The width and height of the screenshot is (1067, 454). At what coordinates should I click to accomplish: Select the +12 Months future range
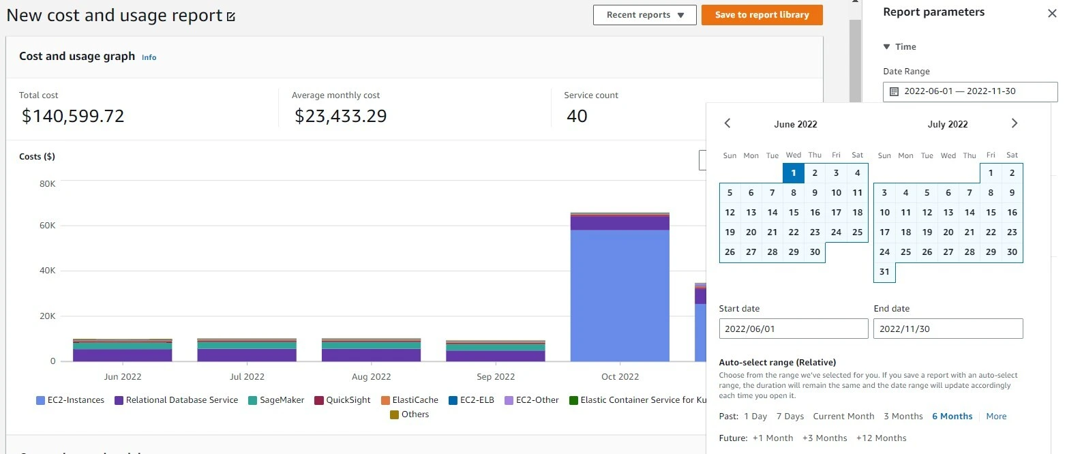click(881, 438)
